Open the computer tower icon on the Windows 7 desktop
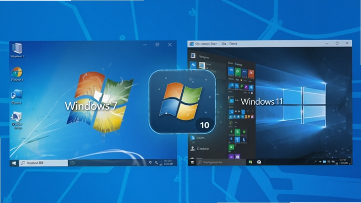Image resolution: width=361 pixels, height=203 pixels. tap(17, 49)
